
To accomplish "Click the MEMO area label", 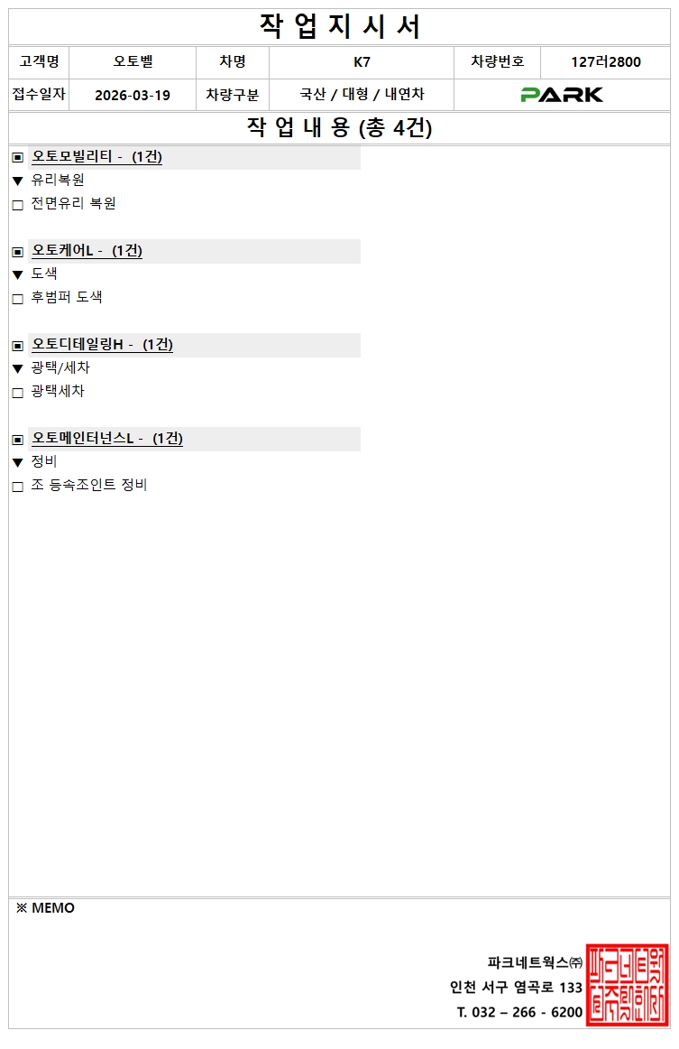I will coord(45,908).
